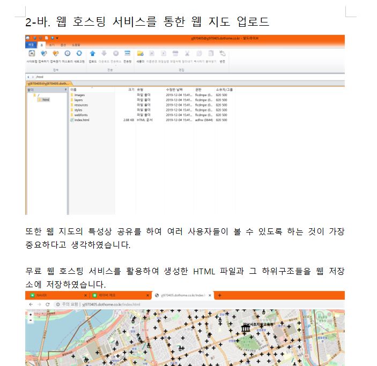The width and height of the screenshot is (377, 366).
Task: Click the not-secure (주의 요함) site info icon
Action: pos(58,304)
